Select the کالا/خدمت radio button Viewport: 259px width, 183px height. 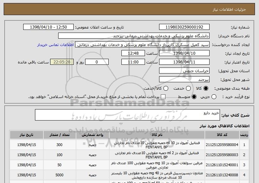166,89
